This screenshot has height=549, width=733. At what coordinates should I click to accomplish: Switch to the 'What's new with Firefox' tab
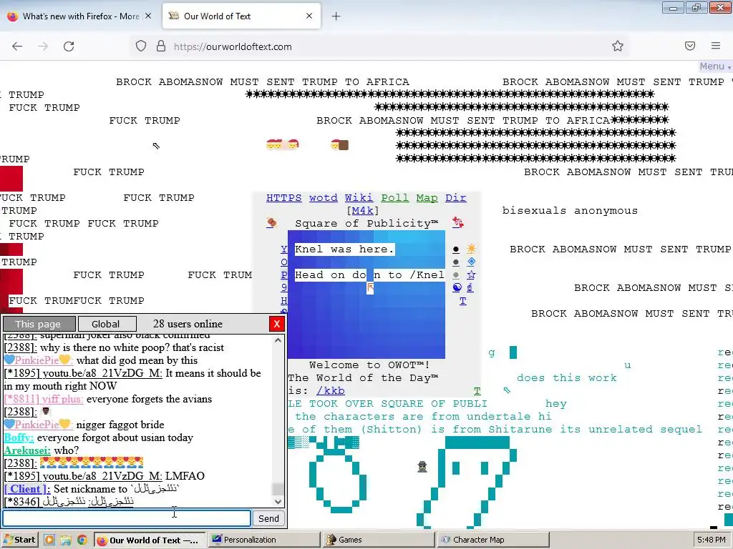click(79, 16)
